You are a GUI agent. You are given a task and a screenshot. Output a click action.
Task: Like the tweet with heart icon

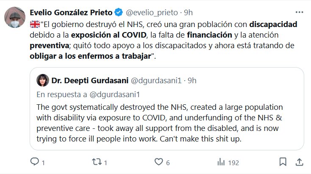pyautogui.click(x=158, y=162)
